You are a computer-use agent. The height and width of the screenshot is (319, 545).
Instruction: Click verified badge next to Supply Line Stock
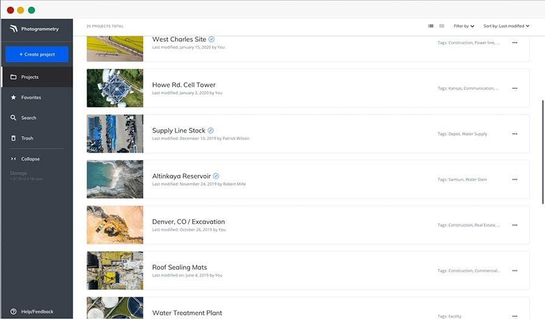[211, 130]
